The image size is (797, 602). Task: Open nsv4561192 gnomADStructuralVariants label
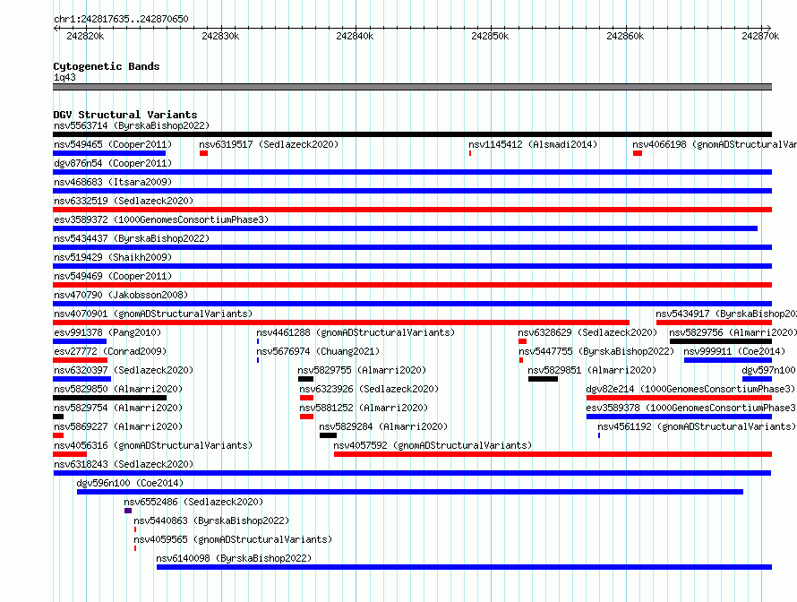[x=697, y=426]
